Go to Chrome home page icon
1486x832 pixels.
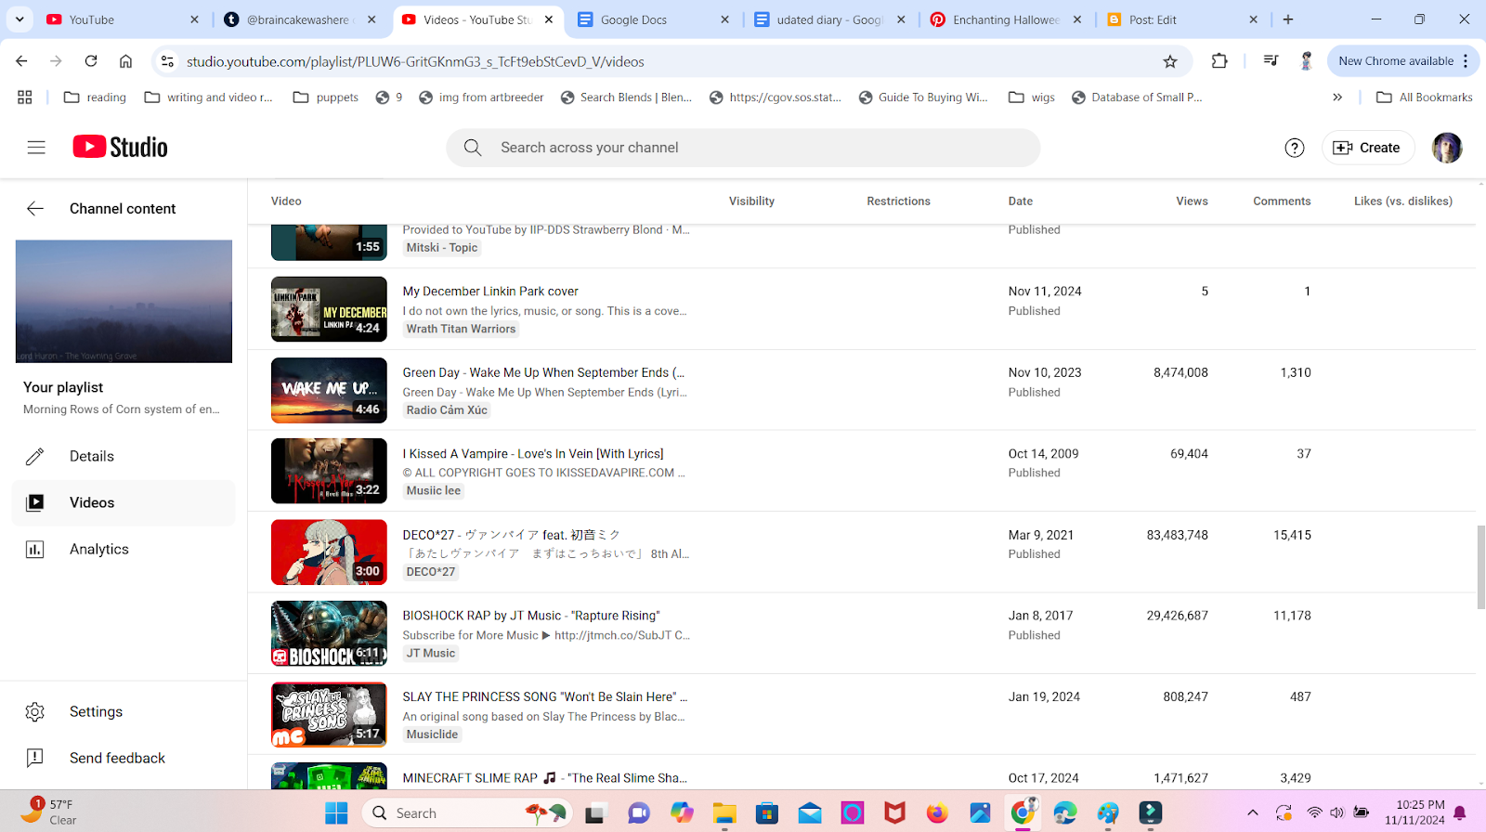point(125,61)
